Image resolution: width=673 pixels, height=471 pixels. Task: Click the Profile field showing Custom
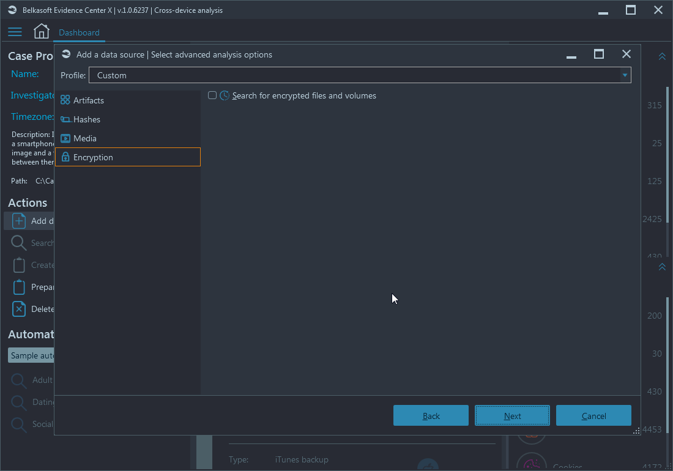click(x=360, y=75)
